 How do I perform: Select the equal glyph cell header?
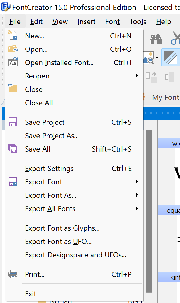[169, 210]
